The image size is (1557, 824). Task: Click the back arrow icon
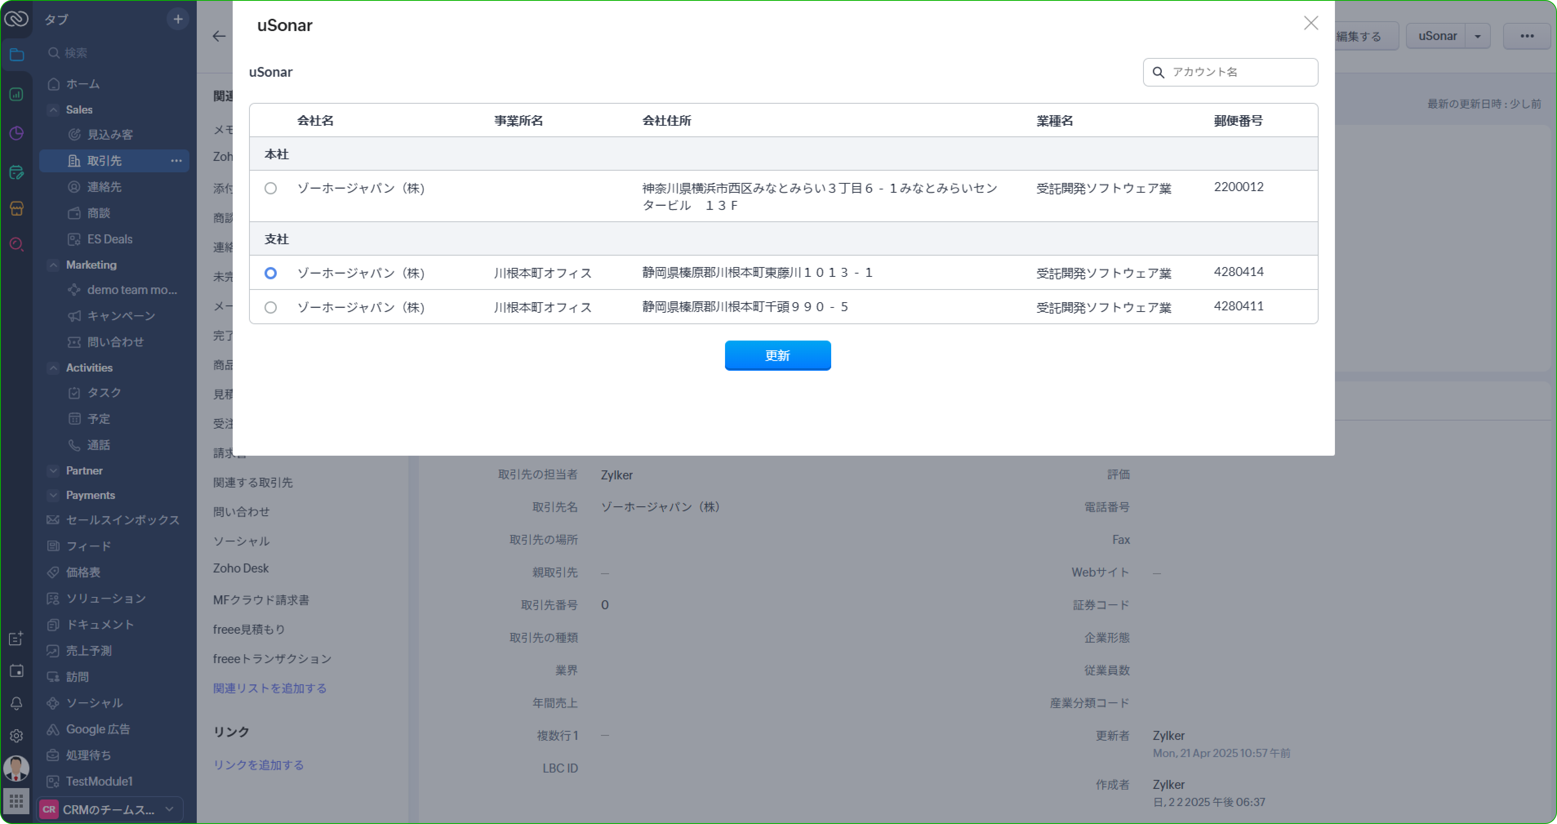pyautogui.click(x=219, y=36)
